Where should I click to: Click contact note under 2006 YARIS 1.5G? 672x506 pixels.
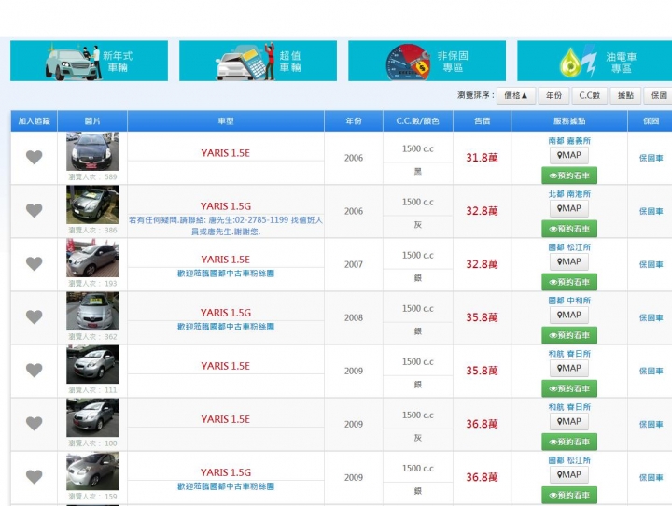[x=226, y=226]
